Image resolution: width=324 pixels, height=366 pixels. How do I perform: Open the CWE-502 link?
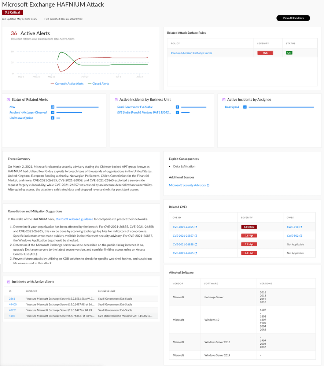(x=293, y=236)
